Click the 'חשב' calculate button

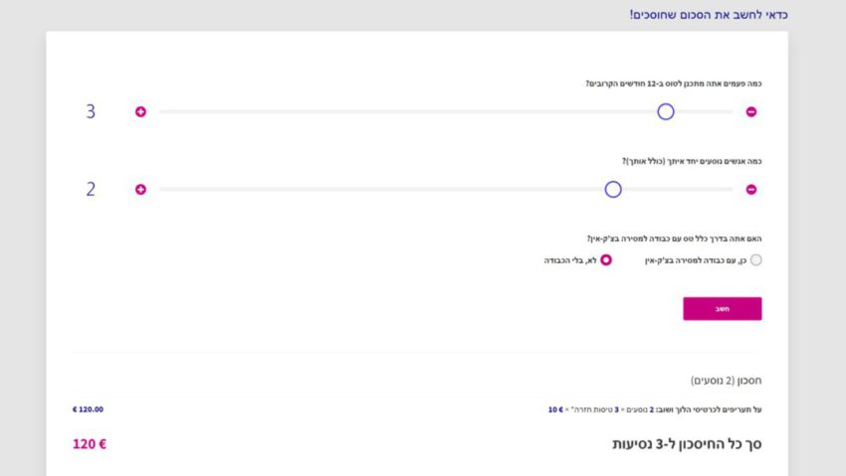(x=723, y=308)
